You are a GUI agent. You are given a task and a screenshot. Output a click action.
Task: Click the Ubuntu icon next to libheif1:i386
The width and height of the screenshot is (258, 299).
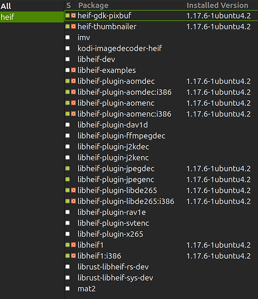point(73,255)
